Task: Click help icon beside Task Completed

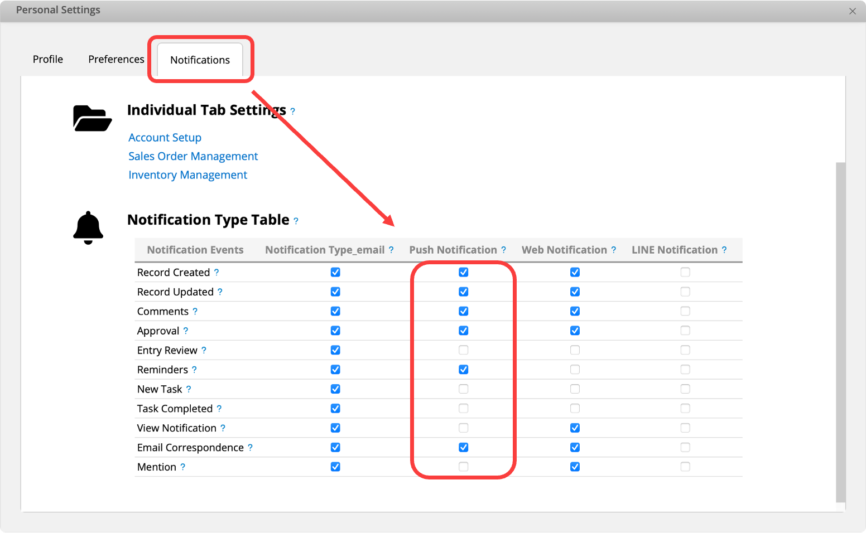Action: 219,409
